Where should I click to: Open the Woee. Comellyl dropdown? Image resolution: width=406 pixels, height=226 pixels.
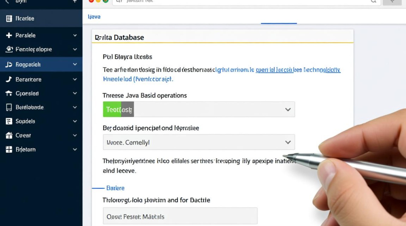coord(199,142)
